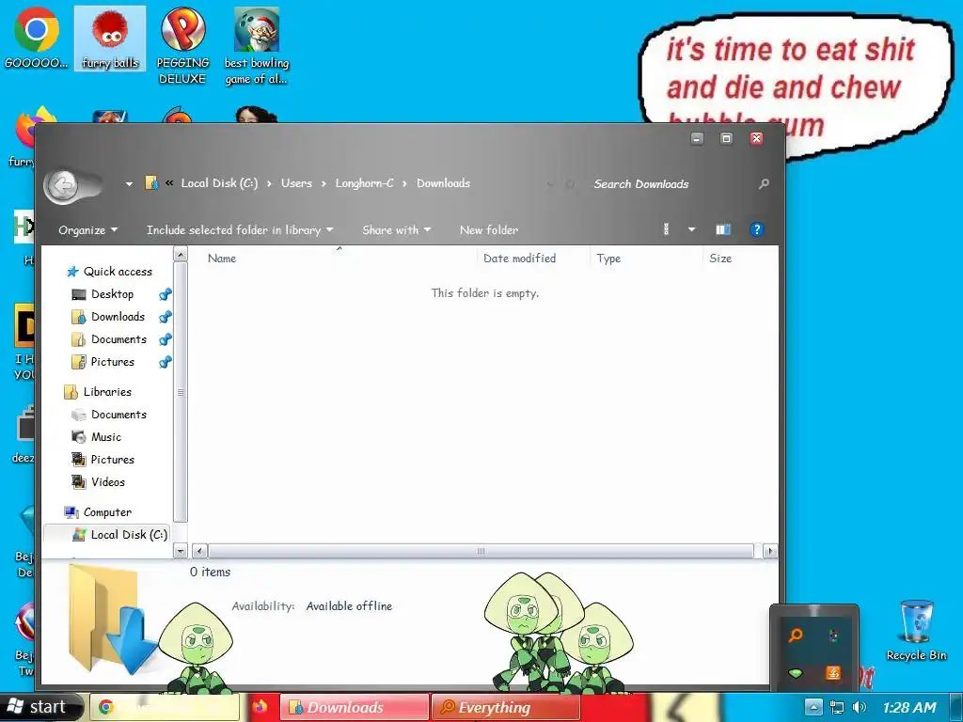
Task: Click the search magnifier icon
Action: (x=764, y=183)
